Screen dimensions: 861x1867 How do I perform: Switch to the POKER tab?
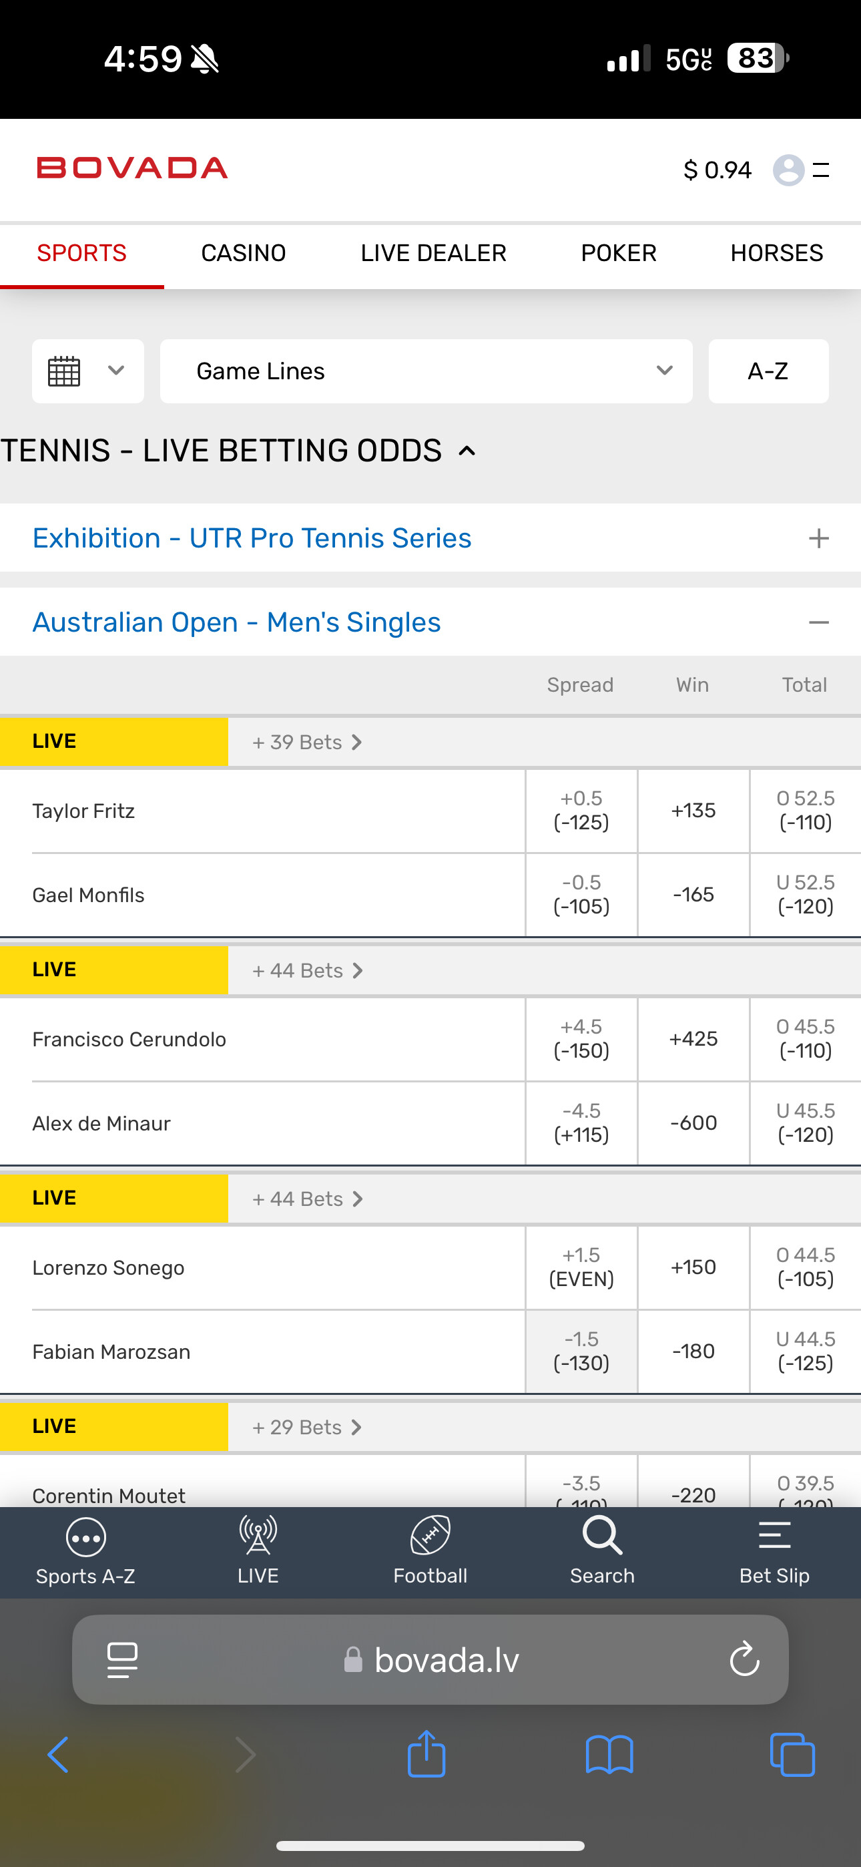coord(618,253)
